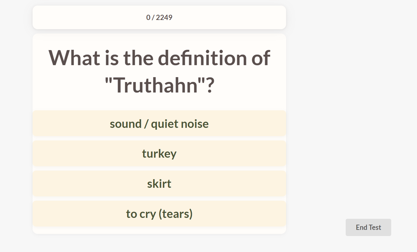
Task: Answer with the last choice, to cry (tears)
Action: point(159,214)
